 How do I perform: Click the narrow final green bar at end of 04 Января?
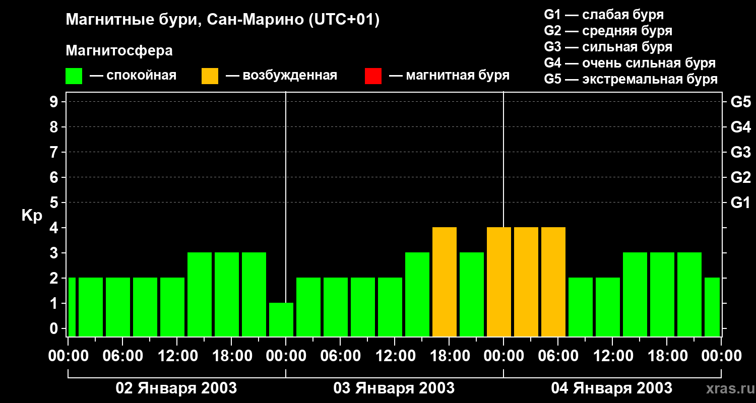tap(712, 307)
